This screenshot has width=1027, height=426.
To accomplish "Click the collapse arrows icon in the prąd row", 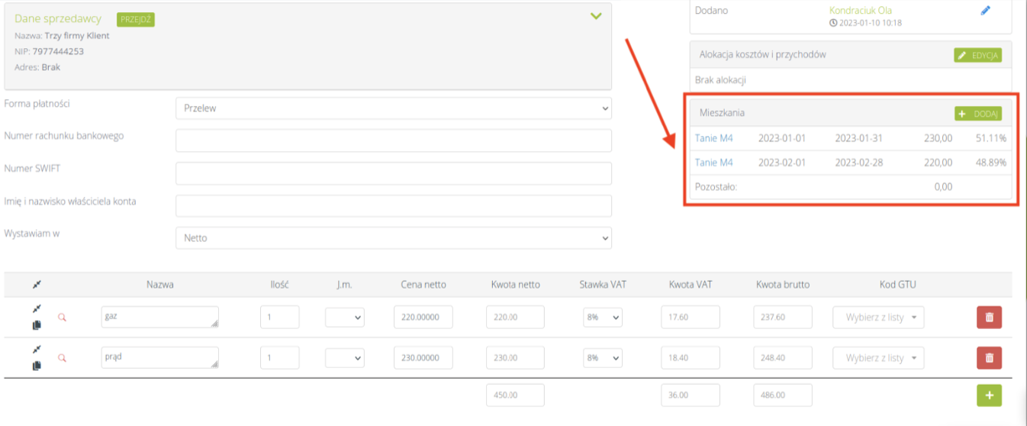I will pos(37,350).
